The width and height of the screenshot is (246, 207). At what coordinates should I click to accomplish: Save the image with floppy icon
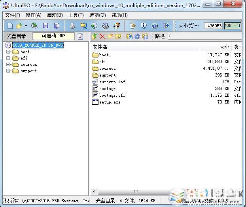[45, 26]
